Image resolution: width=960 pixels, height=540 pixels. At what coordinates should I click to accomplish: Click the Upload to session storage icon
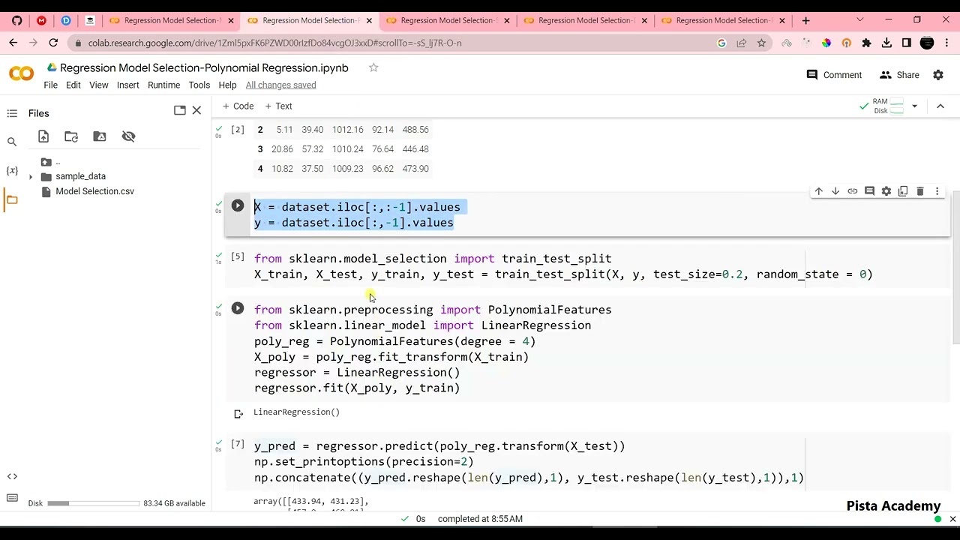pyautogui.click(x=43, y=136)
